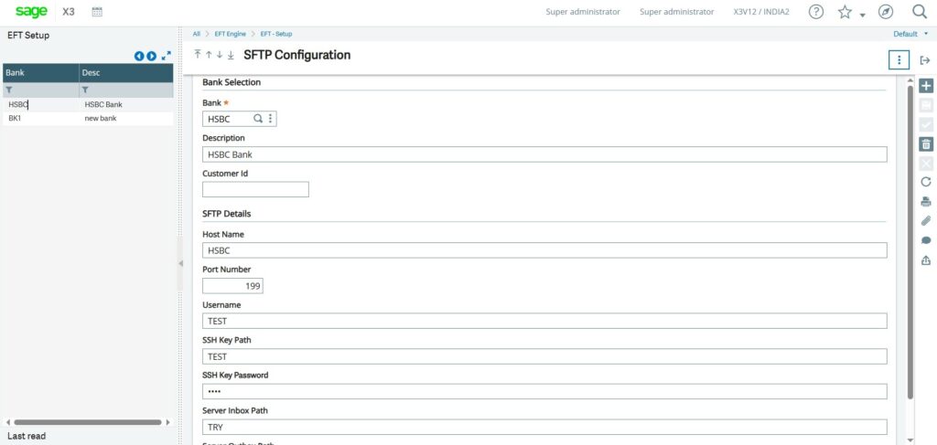The width and height of the screenshot is (937, 445).
Task: Click the comment bubble icon
Action: 925,240
